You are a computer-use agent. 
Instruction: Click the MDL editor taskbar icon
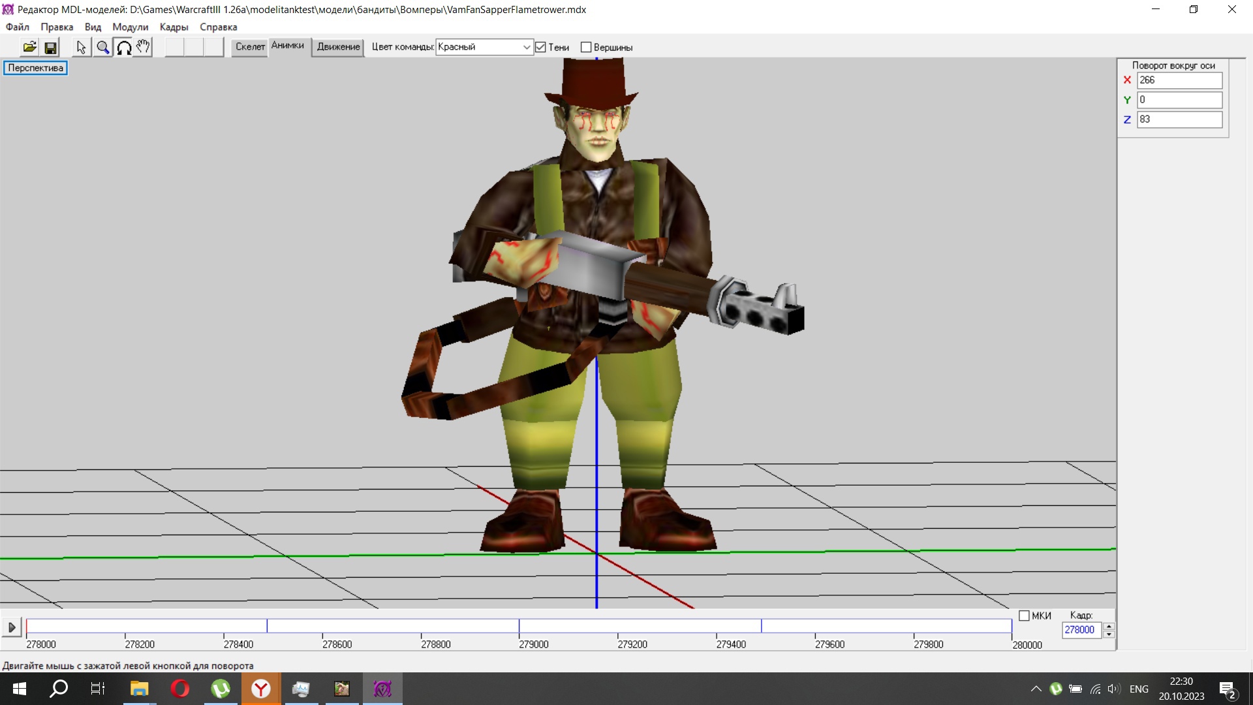[382, 689]
